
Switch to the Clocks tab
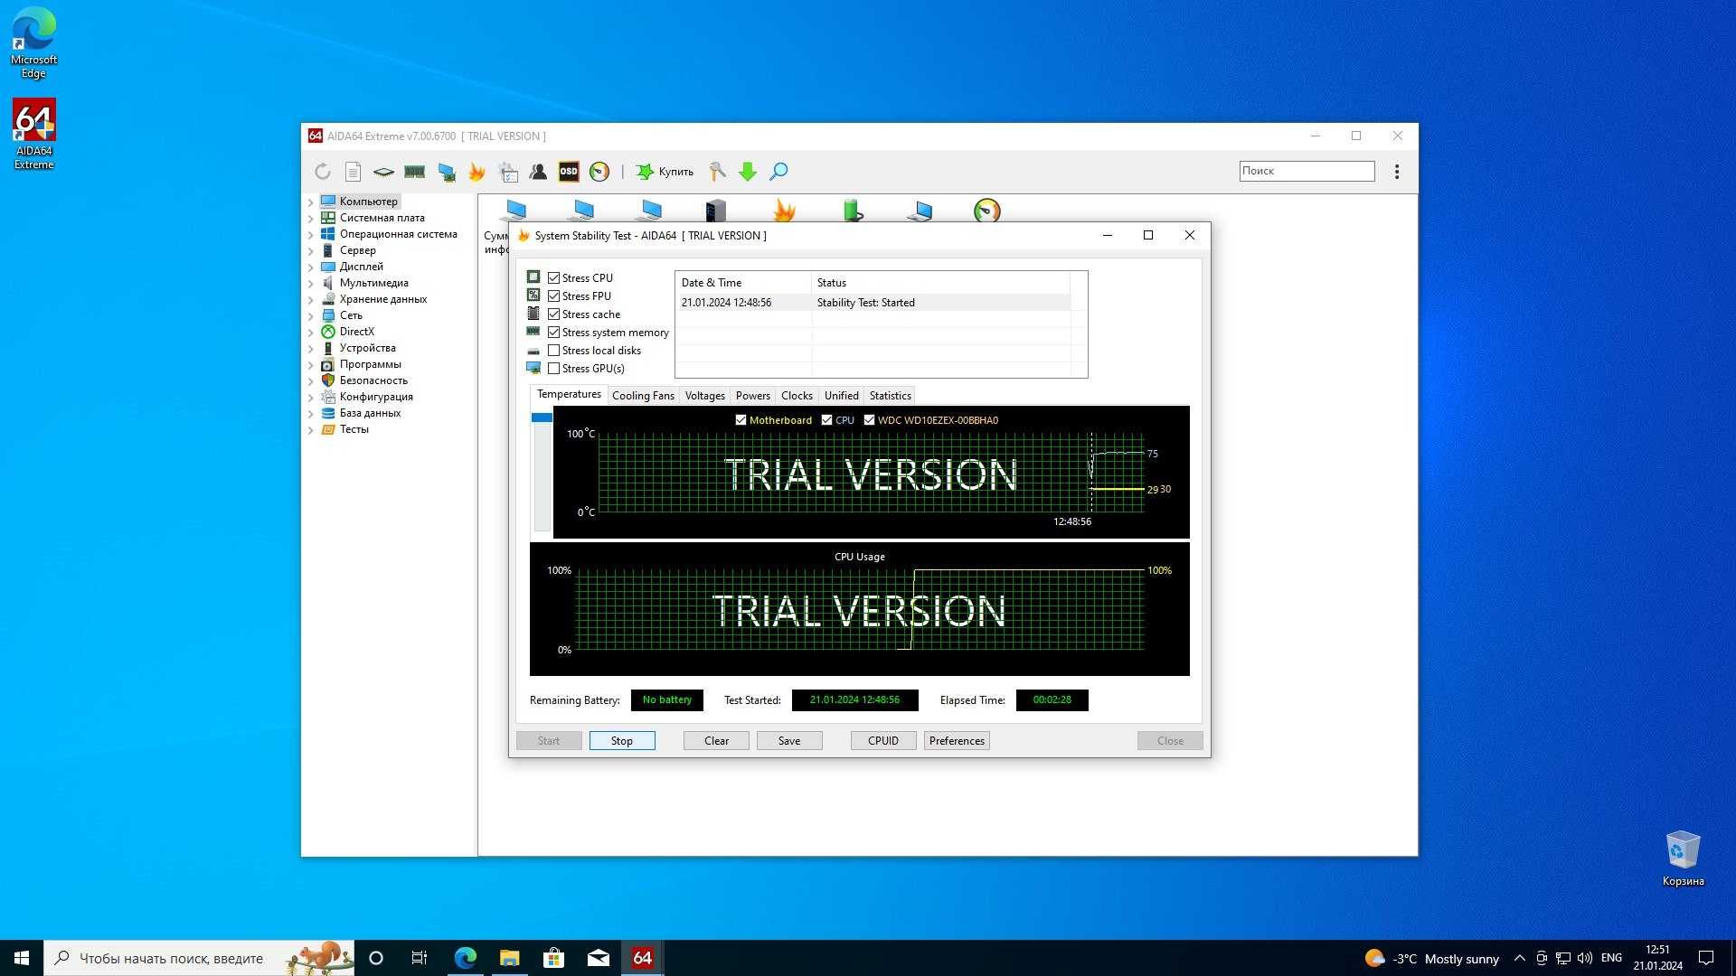(797, 396)
